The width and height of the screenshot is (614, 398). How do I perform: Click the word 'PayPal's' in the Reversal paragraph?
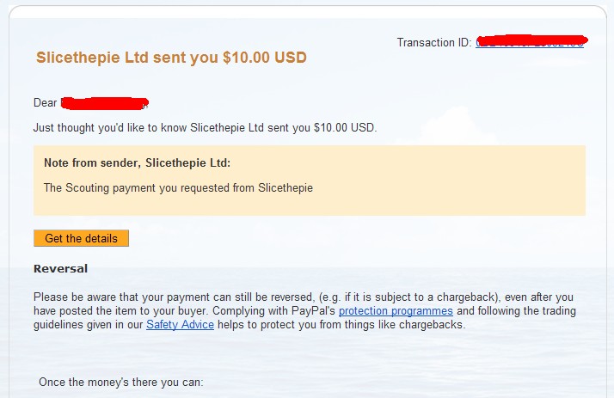313,310
